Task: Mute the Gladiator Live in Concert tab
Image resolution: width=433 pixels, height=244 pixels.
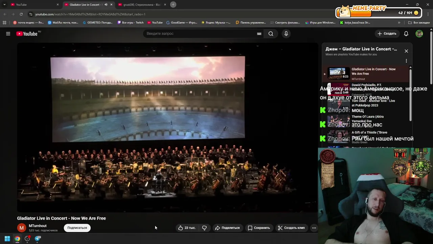Action: [106, 5]
